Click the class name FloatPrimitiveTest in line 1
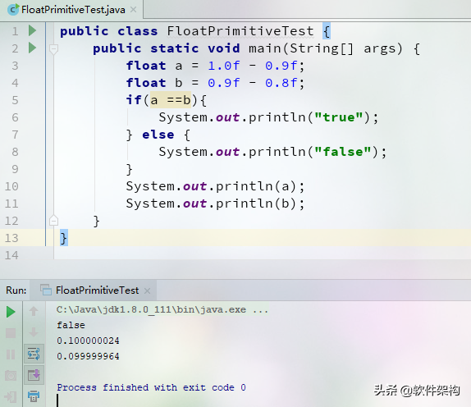 tap(240, 31)
